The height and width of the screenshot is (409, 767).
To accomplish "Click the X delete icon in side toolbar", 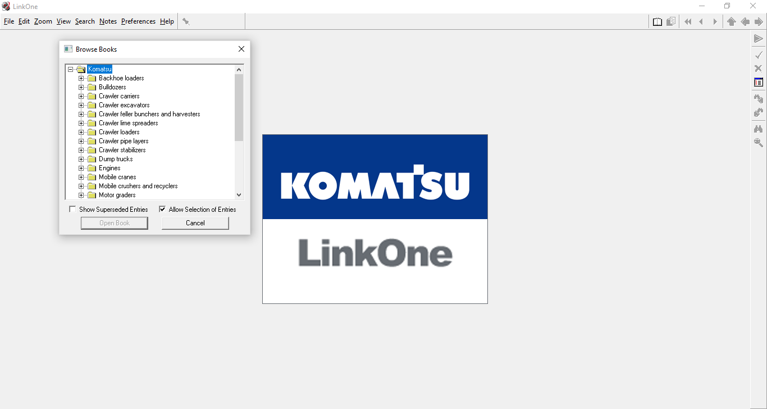I will coord(759,69).
